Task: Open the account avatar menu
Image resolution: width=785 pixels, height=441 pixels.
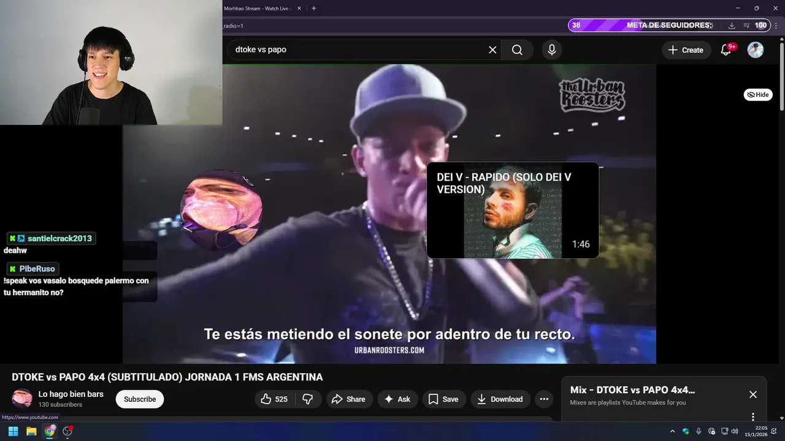Action: (x=756, y=50)
